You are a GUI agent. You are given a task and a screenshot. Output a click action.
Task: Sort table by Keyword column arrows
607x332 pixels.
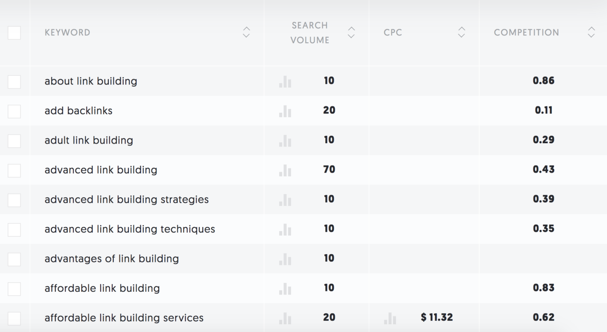coord(246,32)
